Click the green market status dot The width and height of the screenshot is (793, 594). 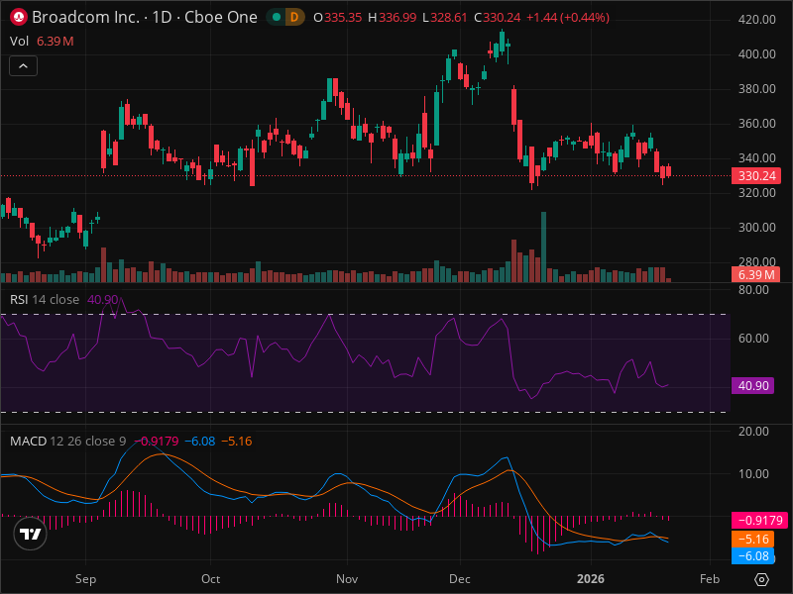[x=277, y=17]
